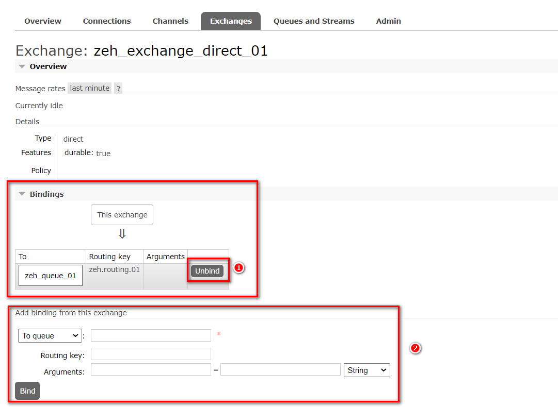Navigate to the Admin tab
The height and width of the screenshot is (407, 558).
388,21
